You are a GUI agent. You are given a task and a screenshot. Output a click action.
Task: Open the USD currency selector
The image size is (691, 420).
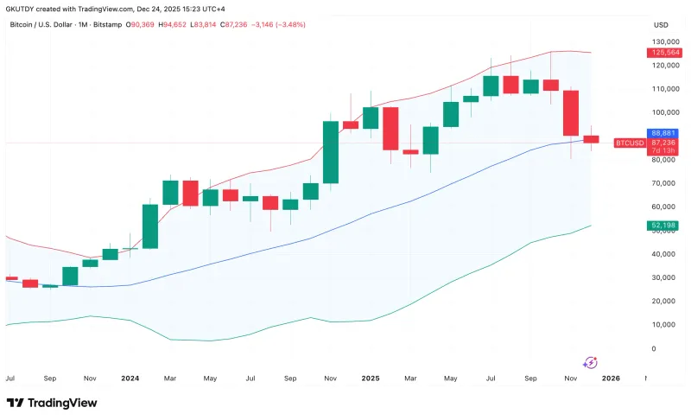pos(662,24)
